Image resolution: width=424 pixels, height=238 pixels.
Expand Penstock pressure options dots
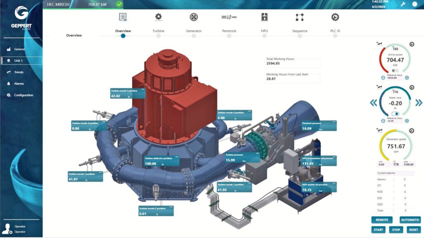pos(334,122)
